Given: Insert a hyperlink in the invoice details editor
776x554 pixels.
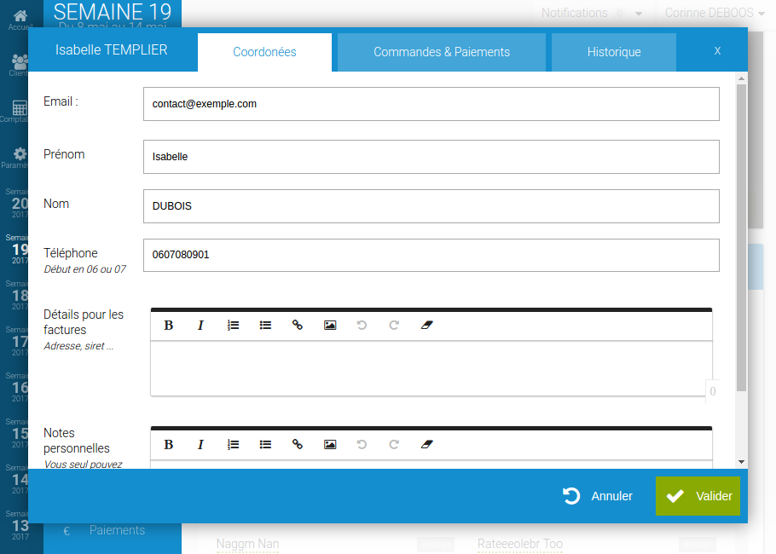Looking at the screenshot, I should click(x=298, y=325).
